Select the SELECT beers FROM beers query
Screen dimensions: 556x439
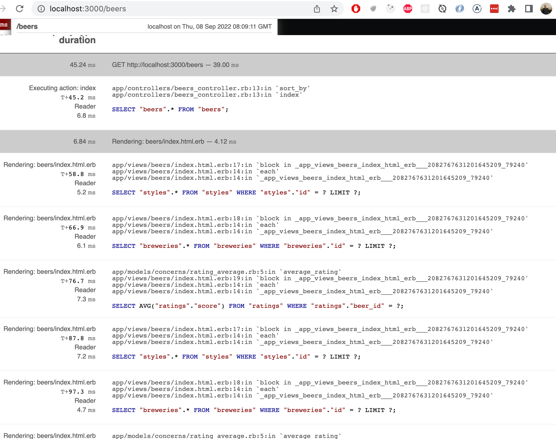[170, 109]
